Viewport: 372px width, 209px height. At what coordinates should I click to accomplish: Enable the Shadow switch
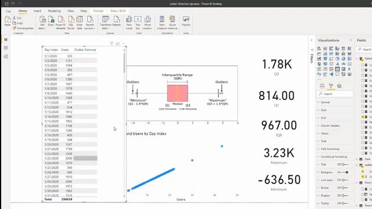click(x=345, y=196)
